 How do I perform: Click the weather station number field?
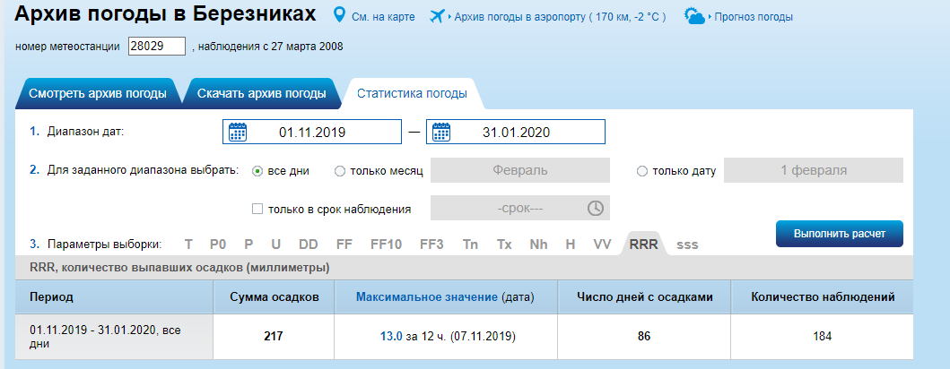pyautogui.click(x=157, y=47)
